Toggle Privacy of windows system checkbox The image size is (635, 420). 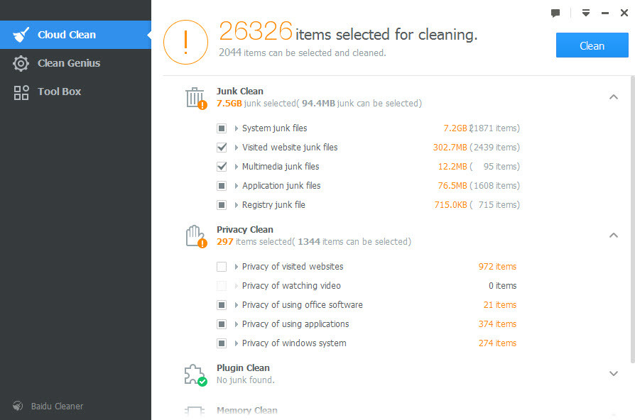(x=222, y=343)
